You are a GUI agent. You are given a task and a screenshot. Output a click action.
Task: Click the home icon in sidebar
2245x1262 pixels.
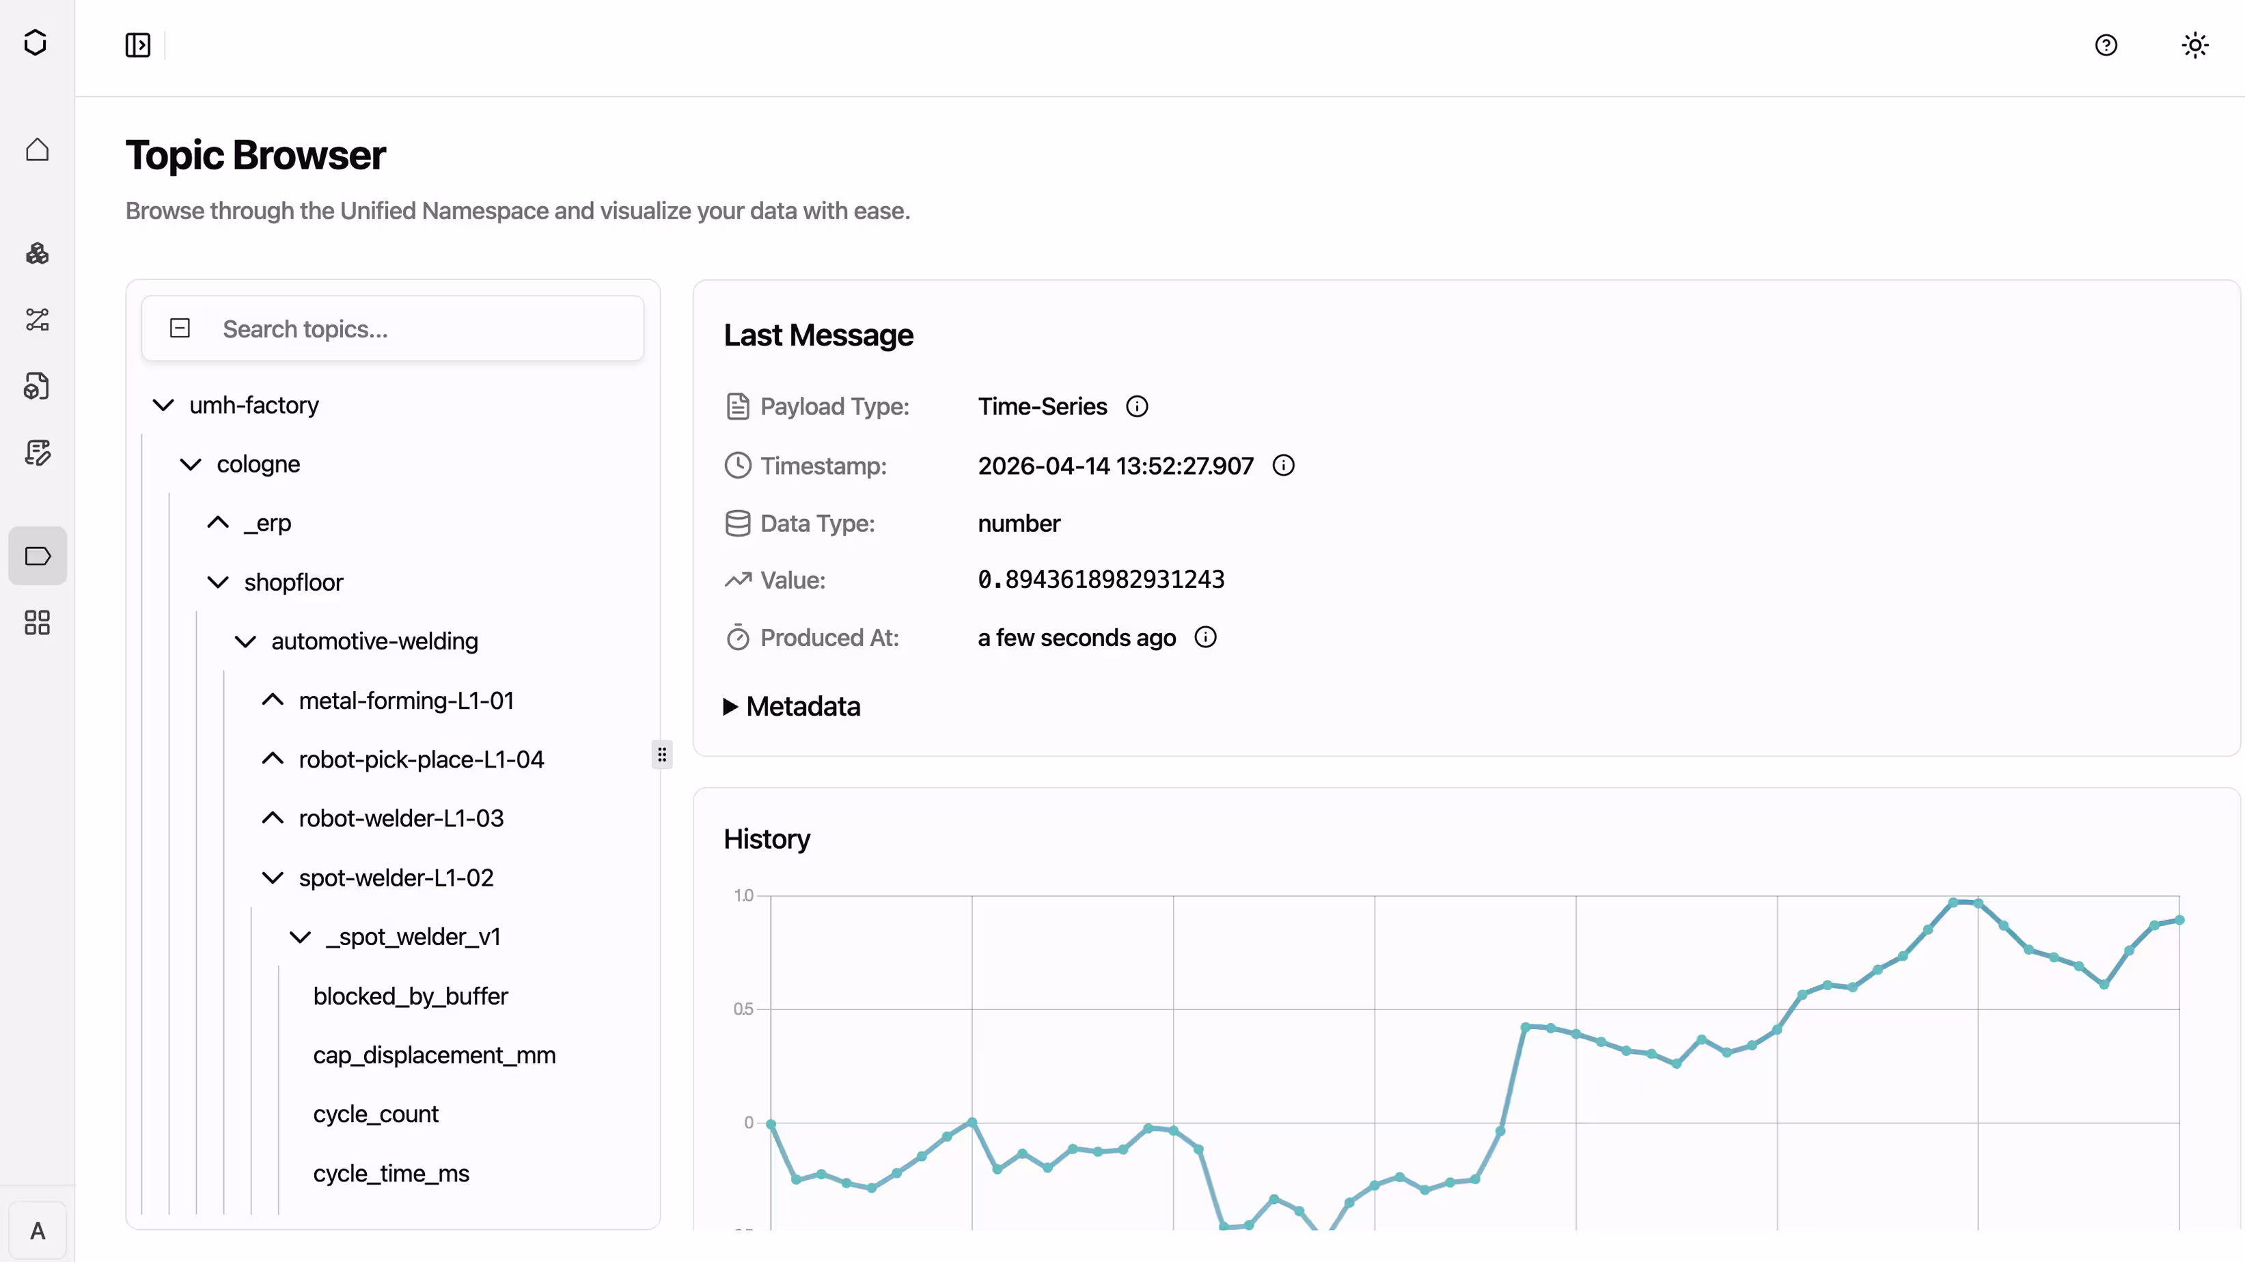[37, 150]
